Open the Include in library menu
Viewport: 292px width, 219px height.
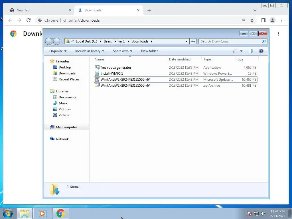coord(90,51)
